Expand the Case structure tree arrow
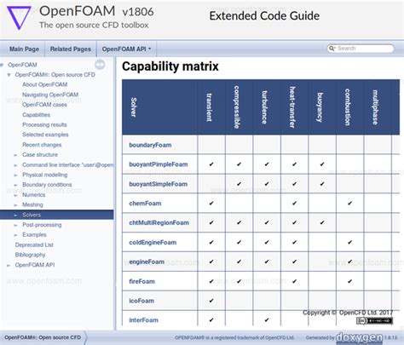The height and width of the screenshot is (345, 404). click(x=16, y=155)
